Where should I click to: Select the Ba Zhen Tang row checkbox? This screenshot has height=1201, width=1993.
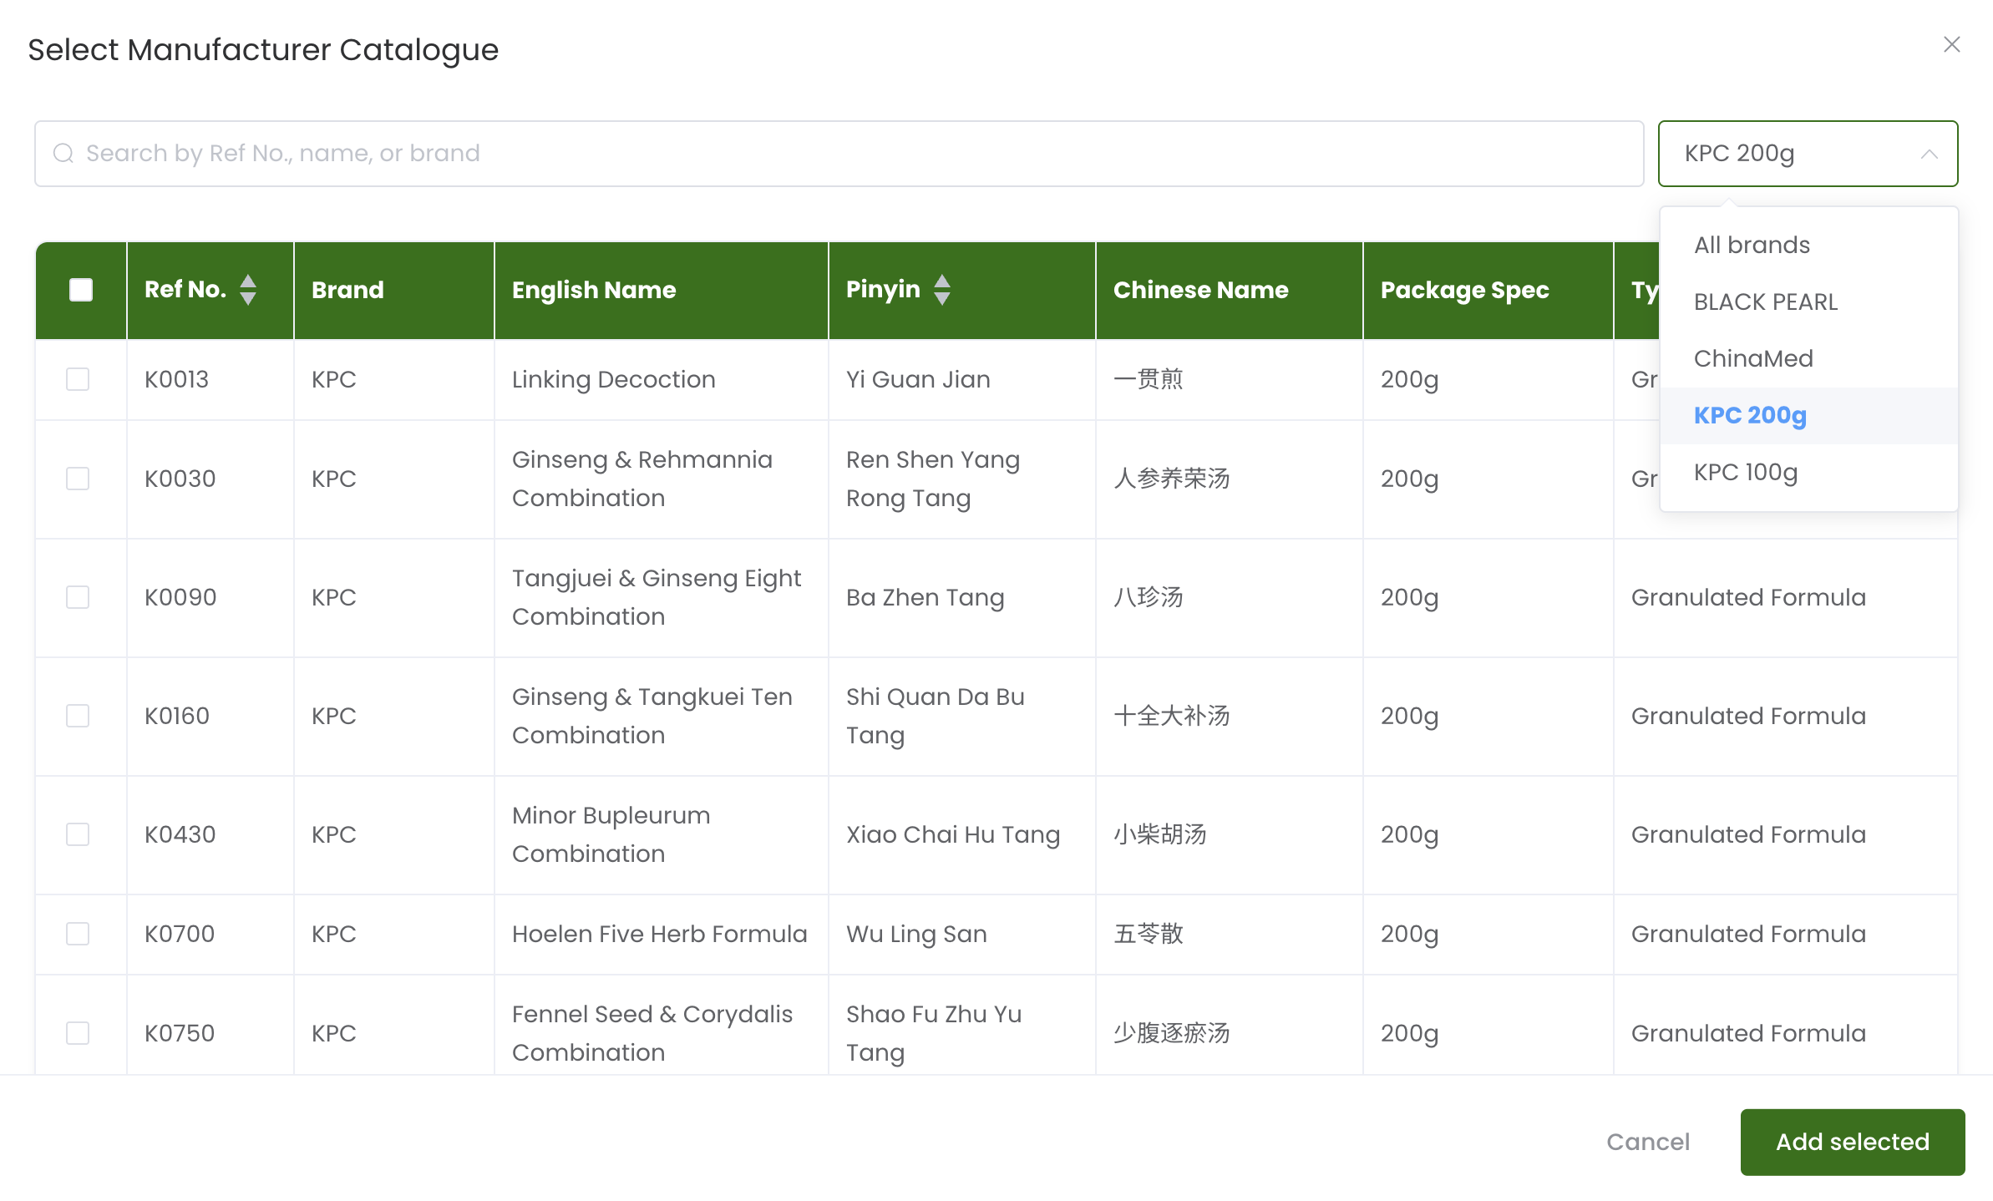point(77,597)
